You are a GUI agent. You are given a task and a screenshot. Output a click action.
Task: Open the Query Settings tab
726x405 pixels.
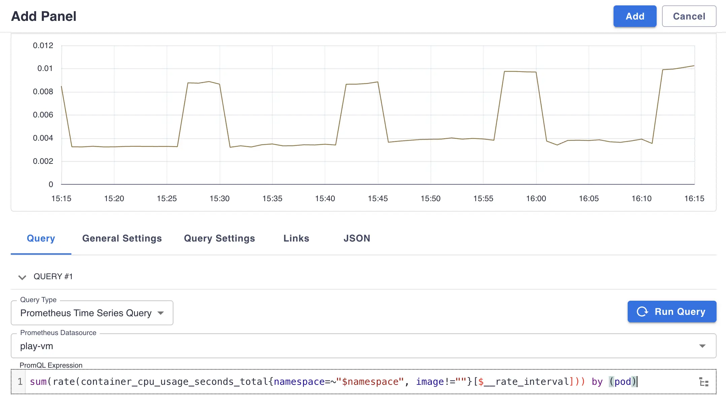pos(219,238)
